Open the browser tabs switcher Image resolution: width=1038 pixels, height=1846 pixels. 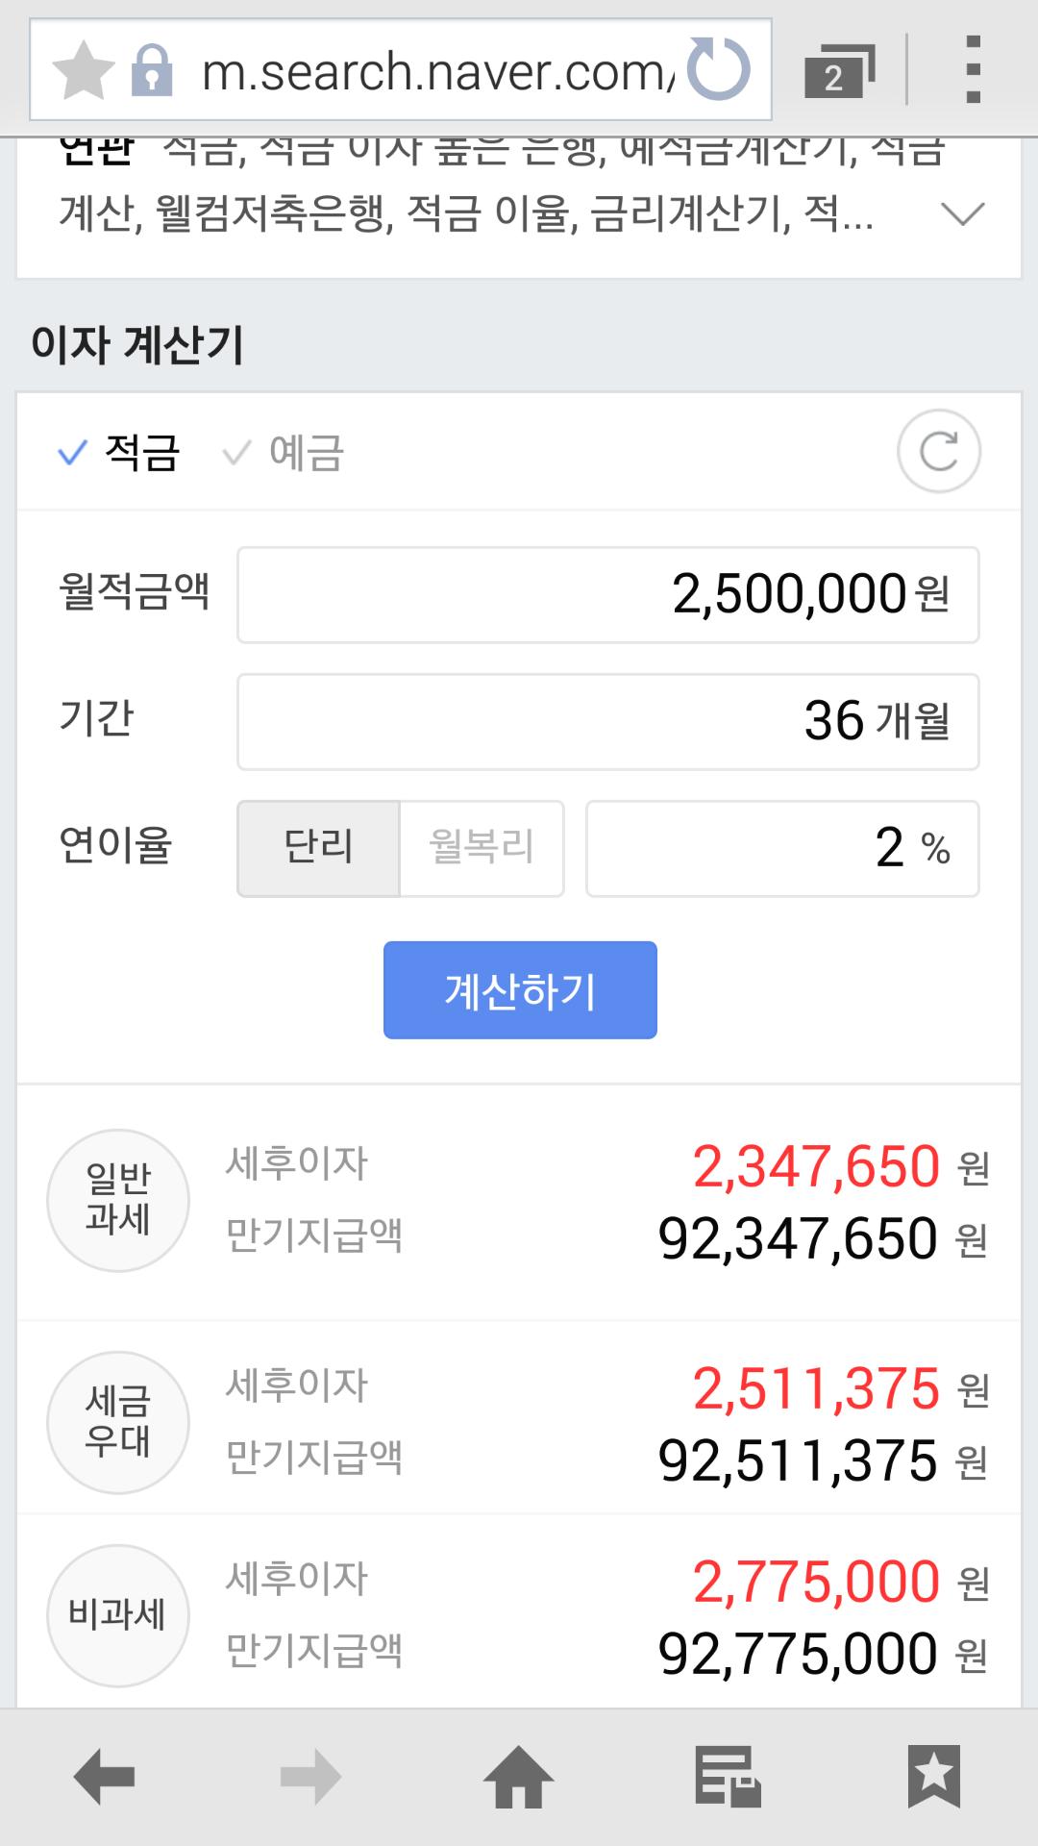click(838, 71)
